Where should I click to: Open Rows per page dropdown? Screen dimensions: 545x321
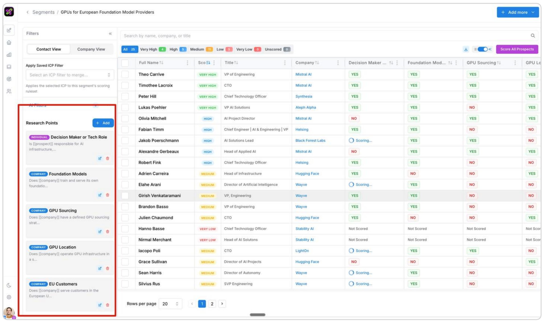(170, 304)
